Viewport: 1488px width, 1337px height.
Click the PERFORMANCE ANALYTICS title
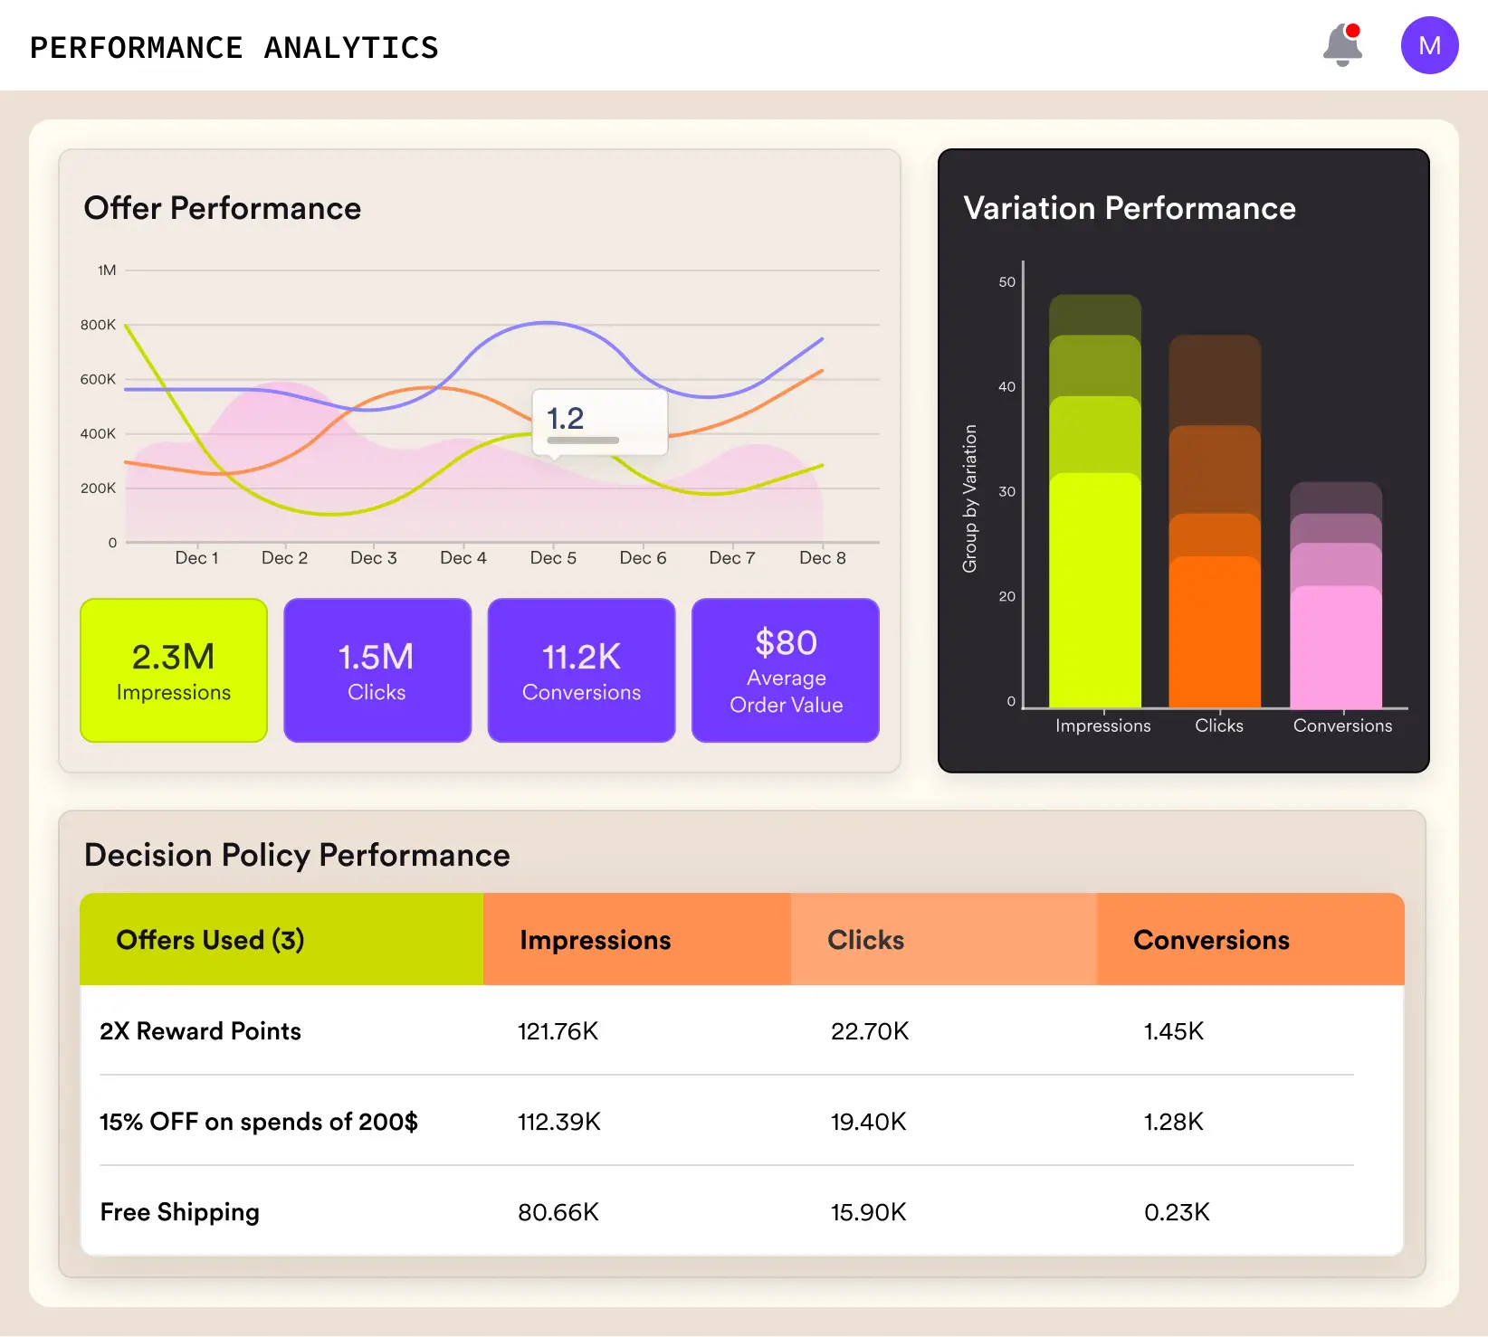click(234, 46)
